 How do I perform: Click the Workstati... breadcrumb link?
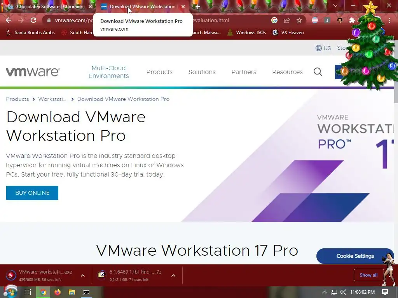(52, 99)
